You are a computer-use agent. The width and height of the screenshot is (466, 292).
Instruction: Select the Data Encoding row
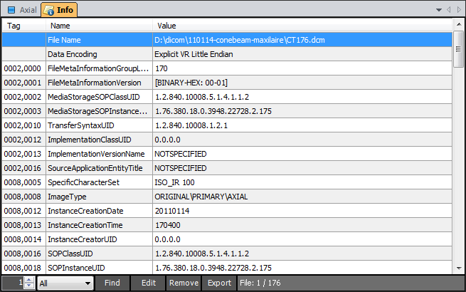point(227,54)
